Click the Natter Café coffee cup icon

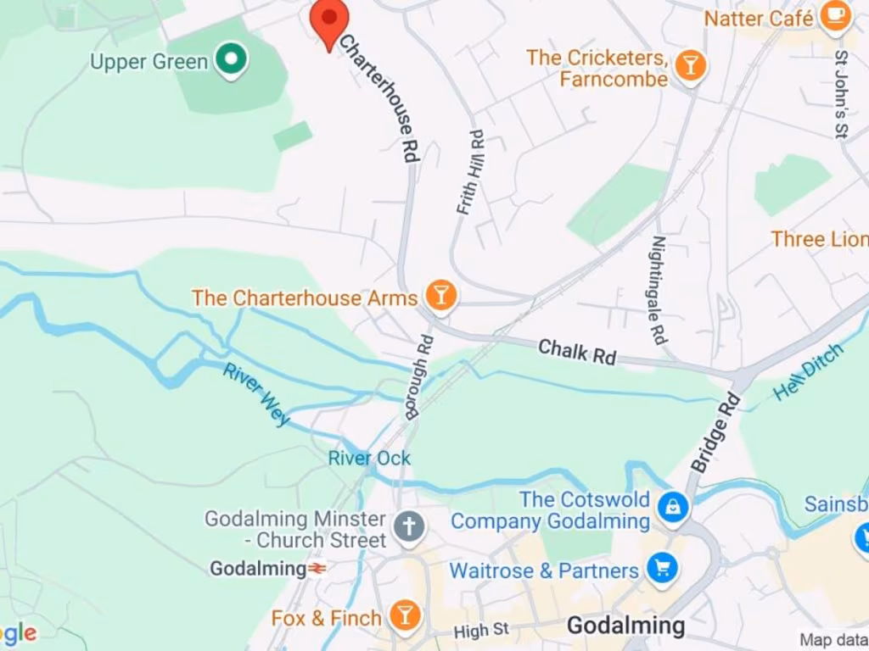836,18
